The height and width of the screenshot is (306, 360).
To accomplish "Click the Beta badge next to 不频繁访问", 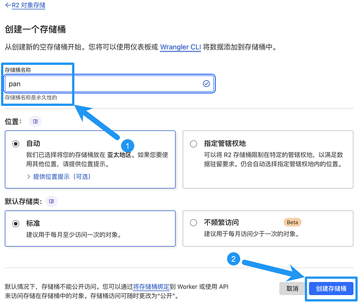I will 292,222.
